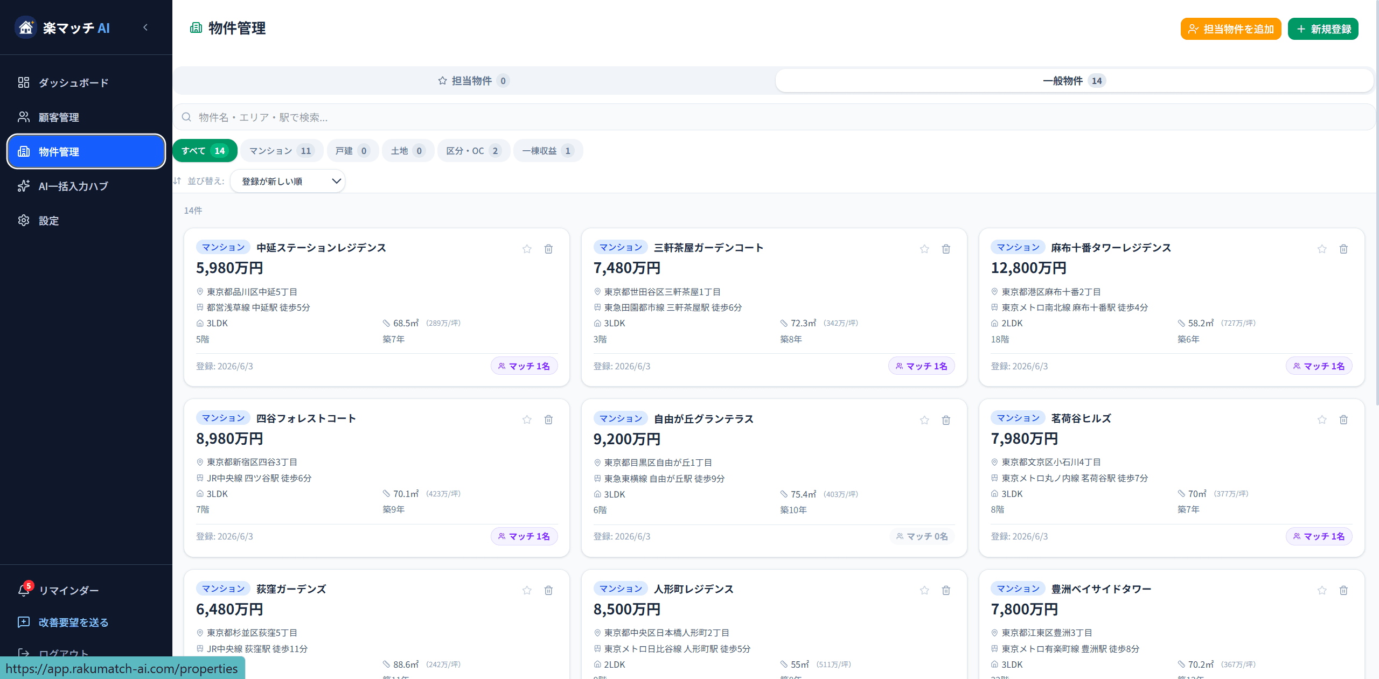This screenshot has height=679, width=1379.
Task: Click マッチ 1名 on 三軒茶屋ガーデンコート card
Action: tap(922, 366)
